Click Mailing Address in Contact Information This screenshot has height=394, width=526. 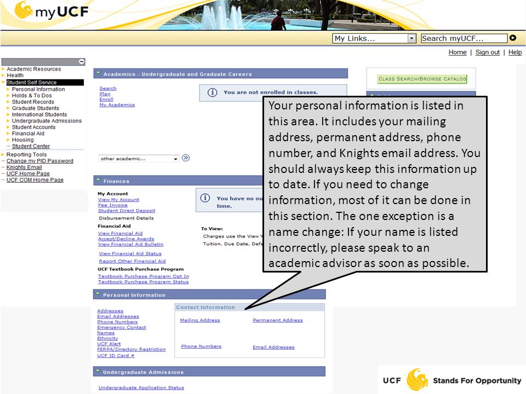(x=200, y=320)
